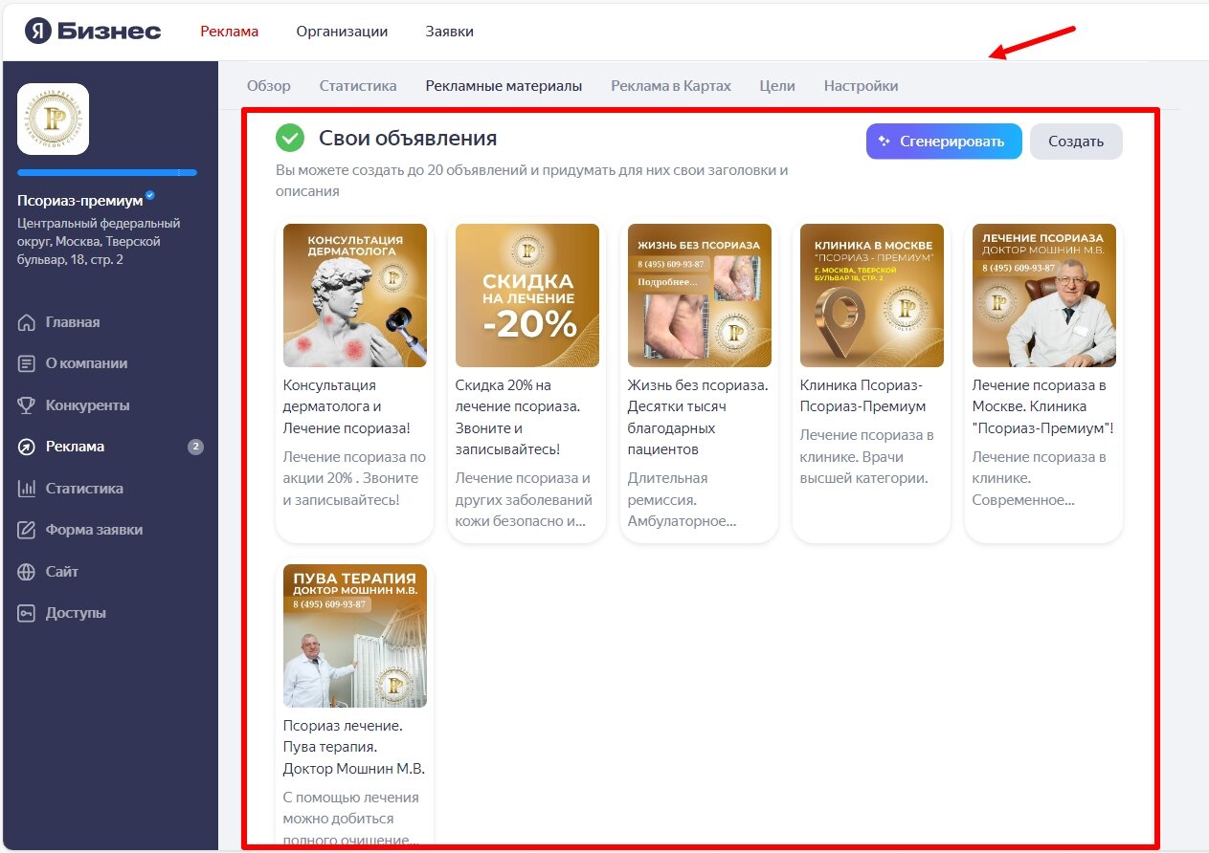The height and width of the screenshot is (853, 1209).
Task: Click the arrow-circle icon beside Реклама sidebar item
Action: pyautogui.click(x=27, y=447)
